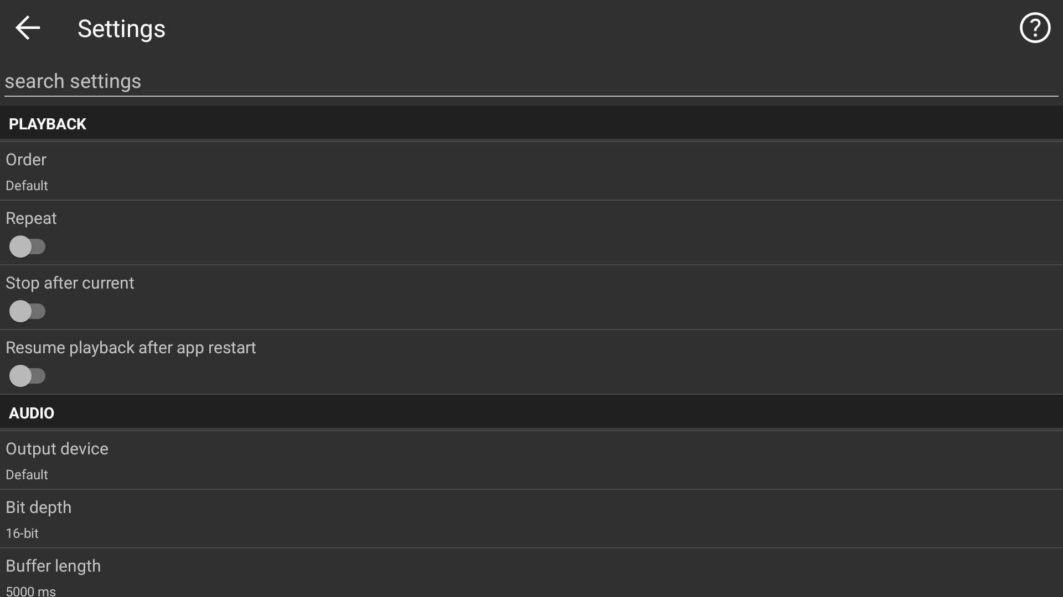Enable the Repeat switch
Viewport: 1063px width, 597px height.
(27, 247)
